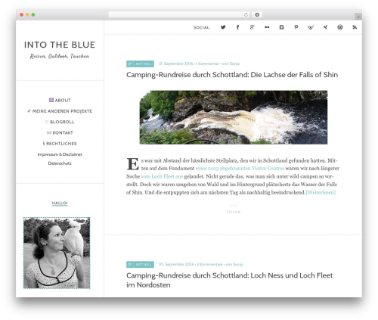Image resolution: width=378 pixels, height=320 pixels.
Task: Open the waterfall featured image
Action: 234,117
